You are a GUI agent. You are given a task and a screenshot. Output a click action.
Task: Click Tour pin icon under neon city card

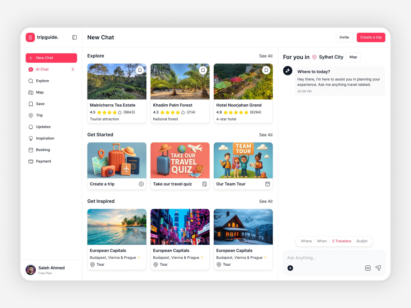tap(155, 264)
